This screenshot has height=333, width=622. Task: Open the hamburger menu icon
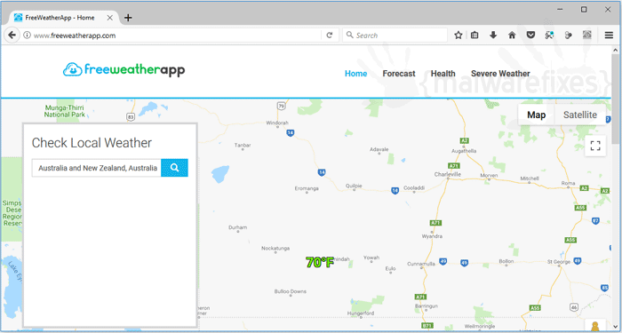[609, 36]
